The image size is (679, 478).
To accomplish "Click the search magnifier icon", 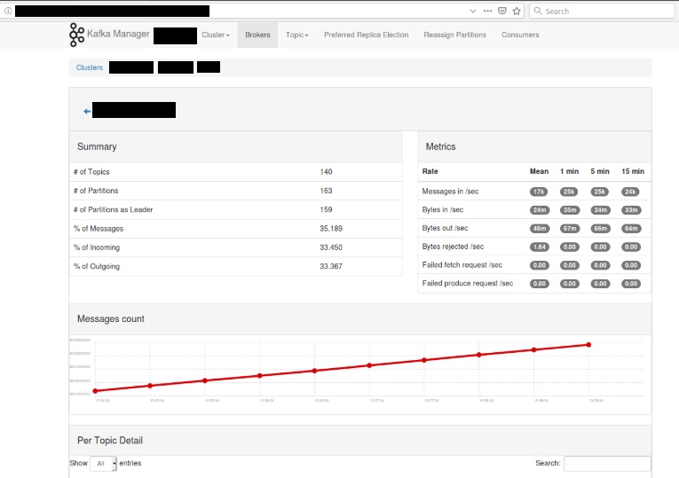I will tap(538, 12).
